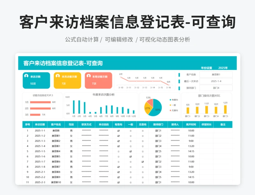
Task: Click the 客户姓名 column header
Action: point(56,124)
